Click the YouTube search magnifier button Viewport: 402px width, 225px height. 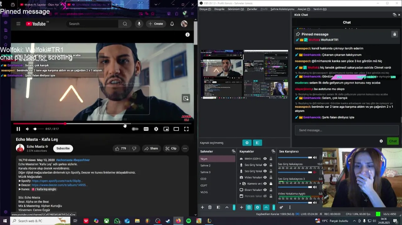click(125, 24)
